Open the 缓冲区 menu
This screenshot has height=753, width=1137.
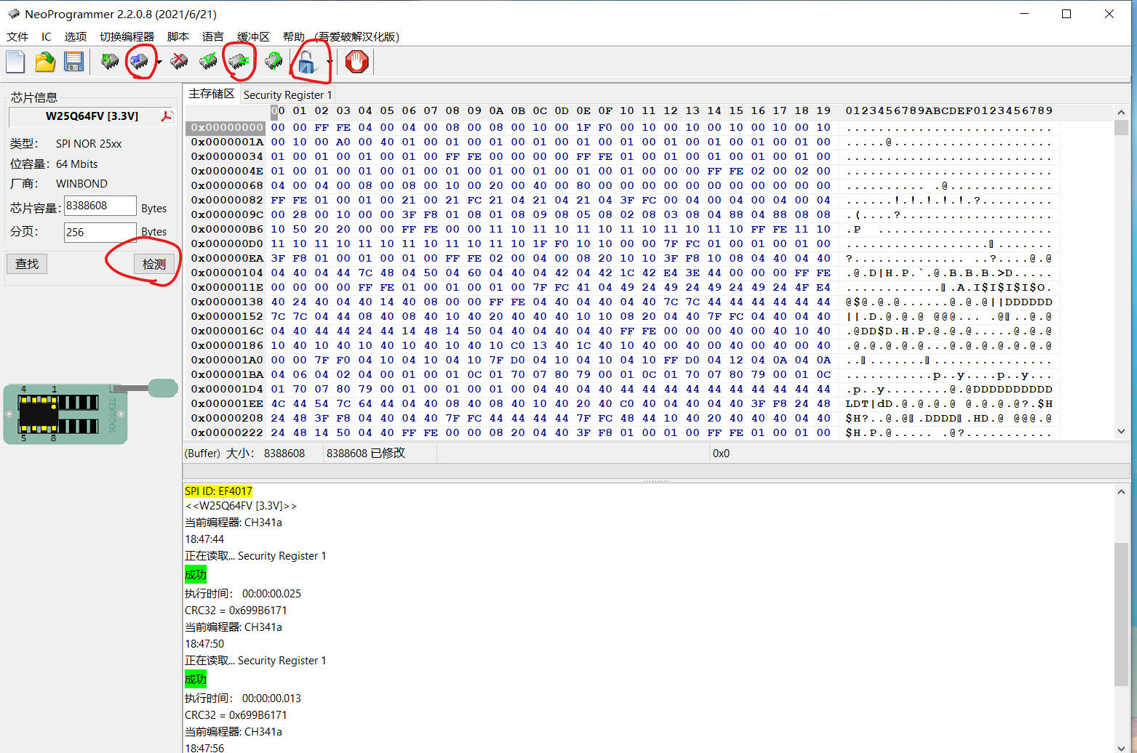[252, 36]
